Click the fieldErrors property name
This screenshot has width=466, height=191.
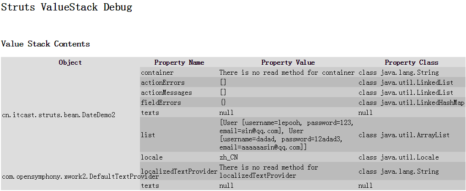click(161, 103)
